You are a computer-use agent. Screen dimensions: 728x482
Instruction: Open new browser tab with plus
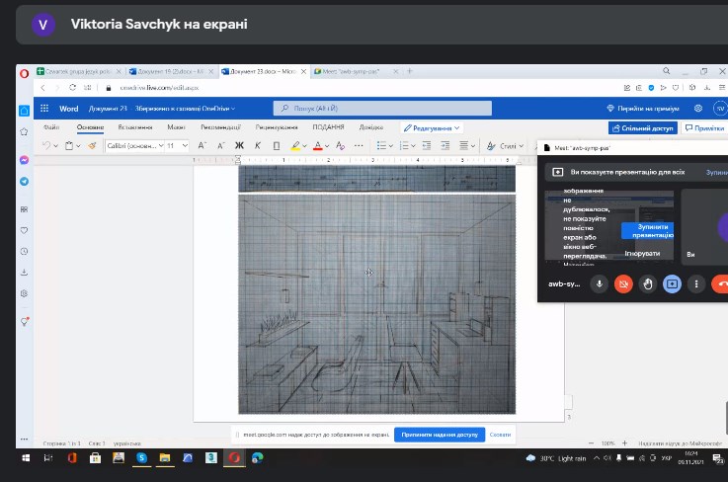tap(410, 71)
